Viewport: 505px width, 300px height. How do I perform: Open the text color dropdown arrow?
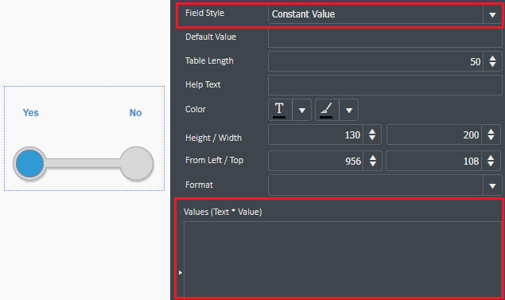tap(301, 111)
